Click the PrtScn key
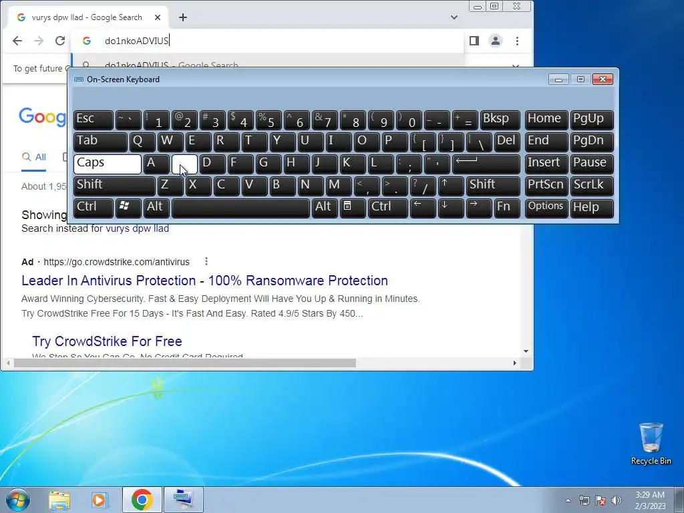 pos(546,186)
